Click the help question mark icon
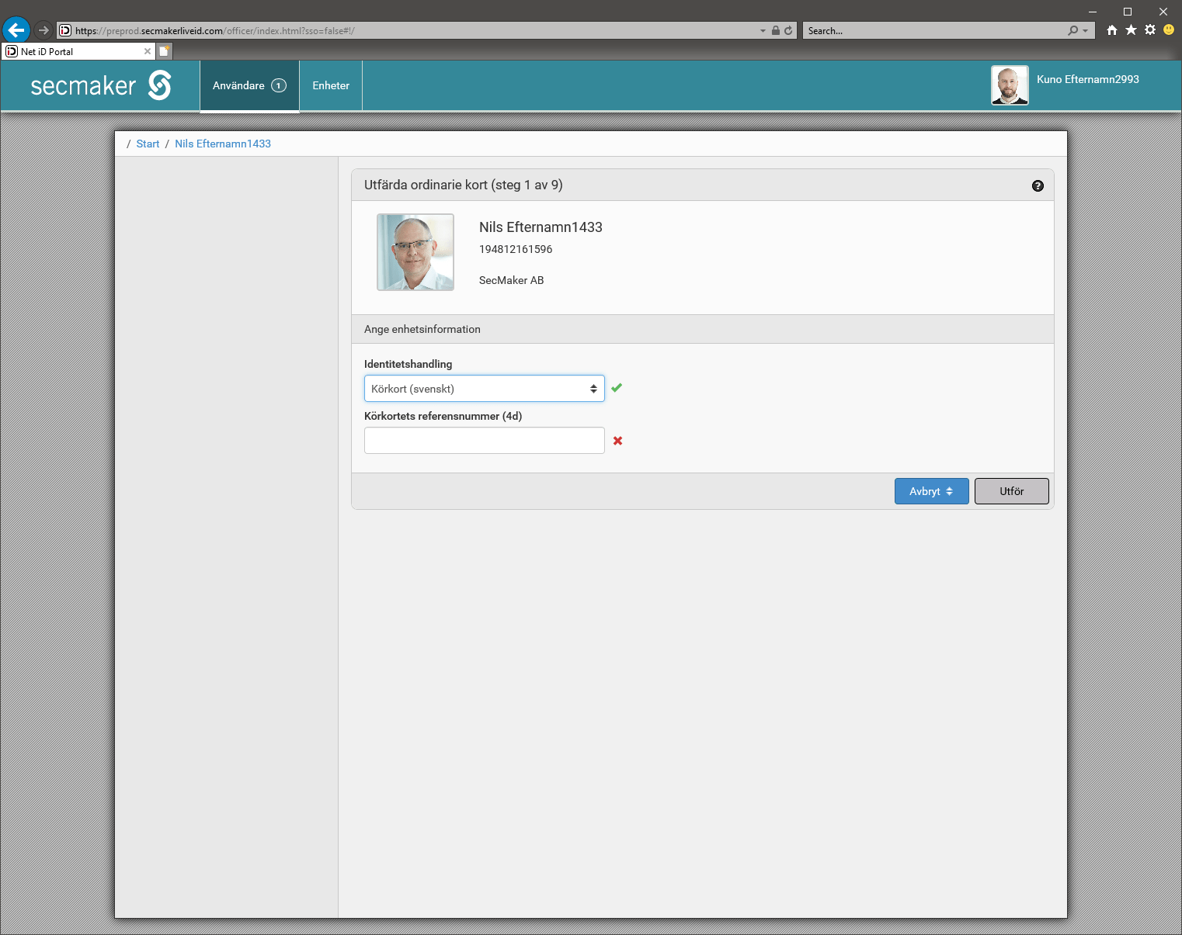Image resolution: width=1182 pixels, height=935 pixels. coord(1038,185)
